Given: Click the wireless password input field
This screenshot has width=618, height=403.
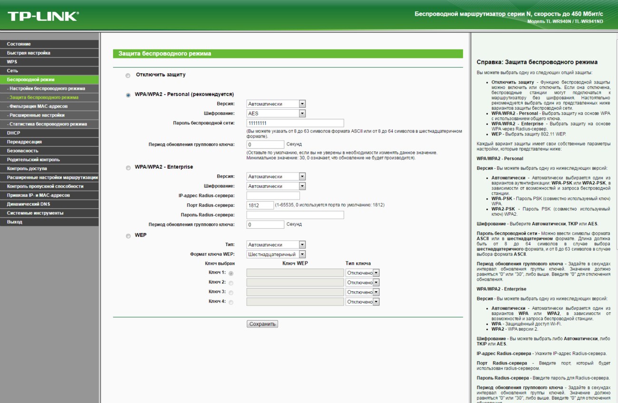Looking at the screenshot, I should (295, 123).
